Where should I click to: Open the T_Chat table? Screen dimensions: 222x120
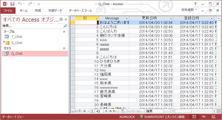coord(17,37)
